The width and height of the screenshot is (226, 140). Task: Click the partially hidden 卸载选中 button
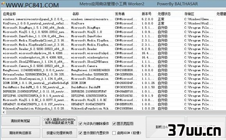click(x=165, y=127)
